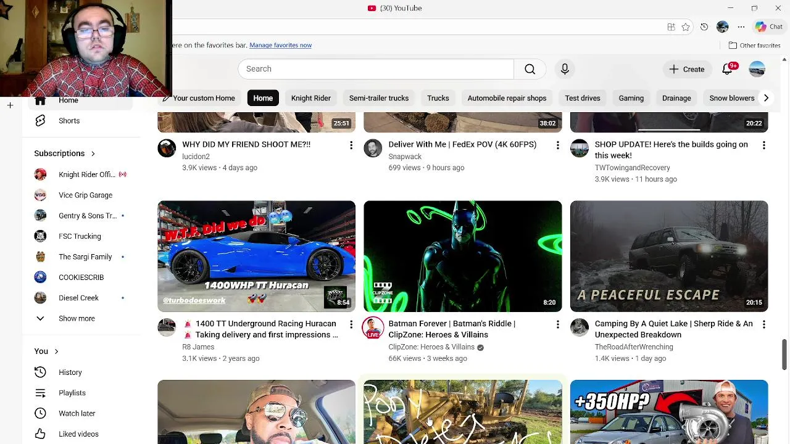Expand the You section chevron
The image size is (790, 444).
point(56,351)
